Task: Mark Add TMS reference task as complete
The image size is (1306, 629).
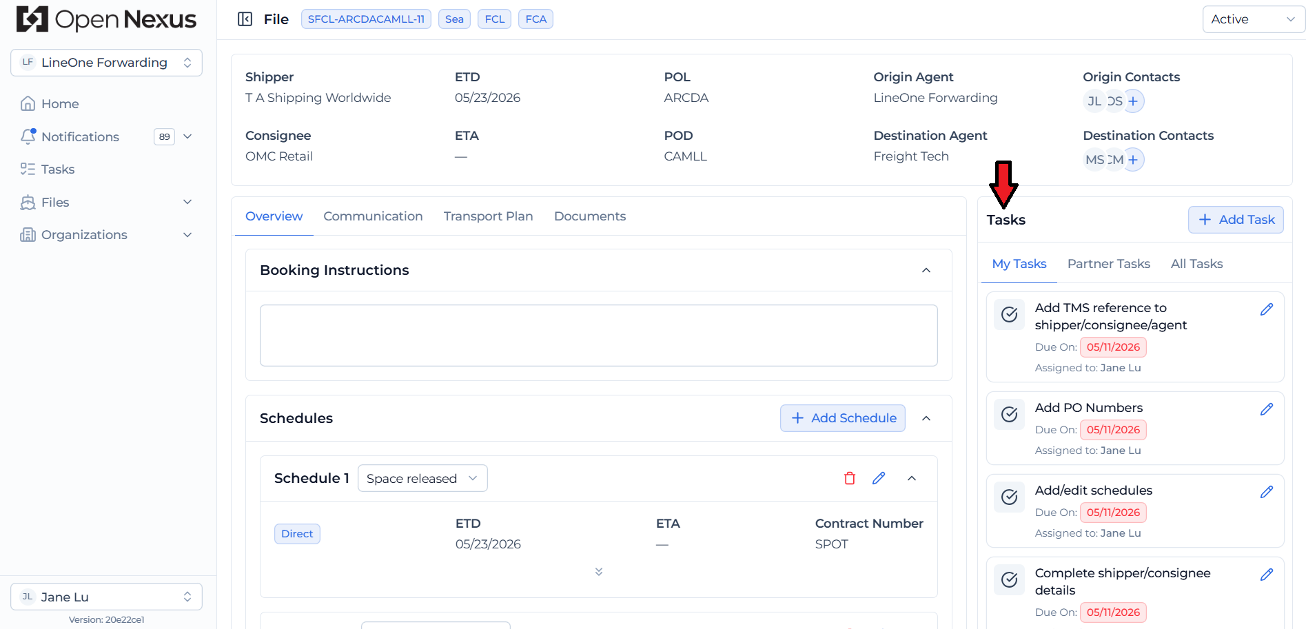Action: pos(1010,315)
